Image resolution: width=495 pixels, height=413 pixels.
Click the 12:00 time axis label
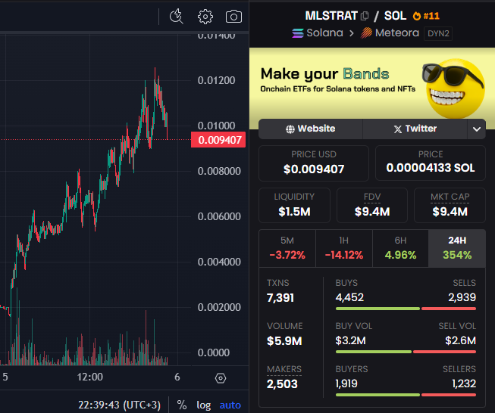click(x=90, y=377)
